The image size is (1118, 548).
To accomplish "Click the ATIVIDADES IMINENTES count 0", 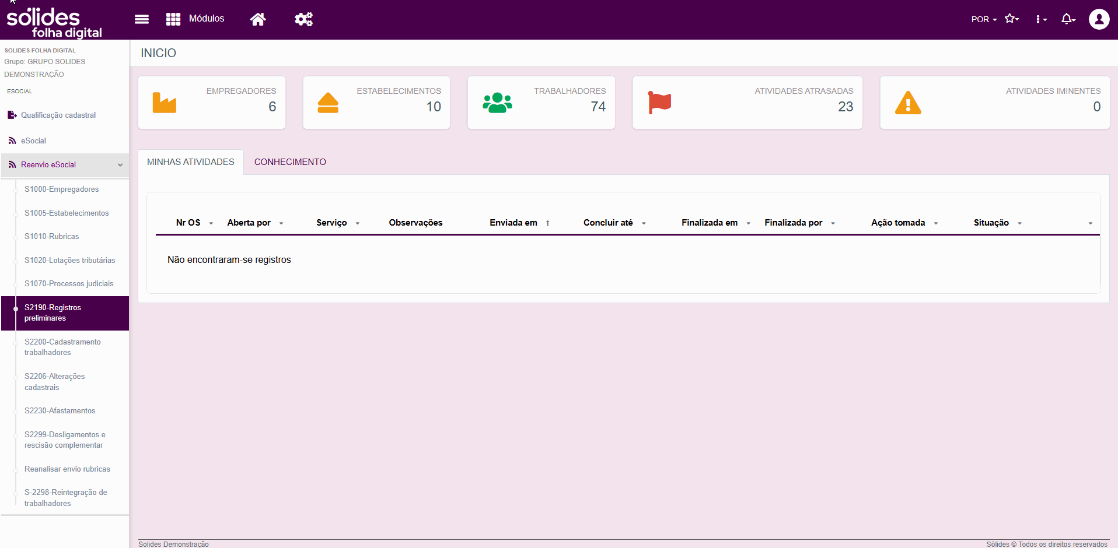I will click(x=1097, y=107).
